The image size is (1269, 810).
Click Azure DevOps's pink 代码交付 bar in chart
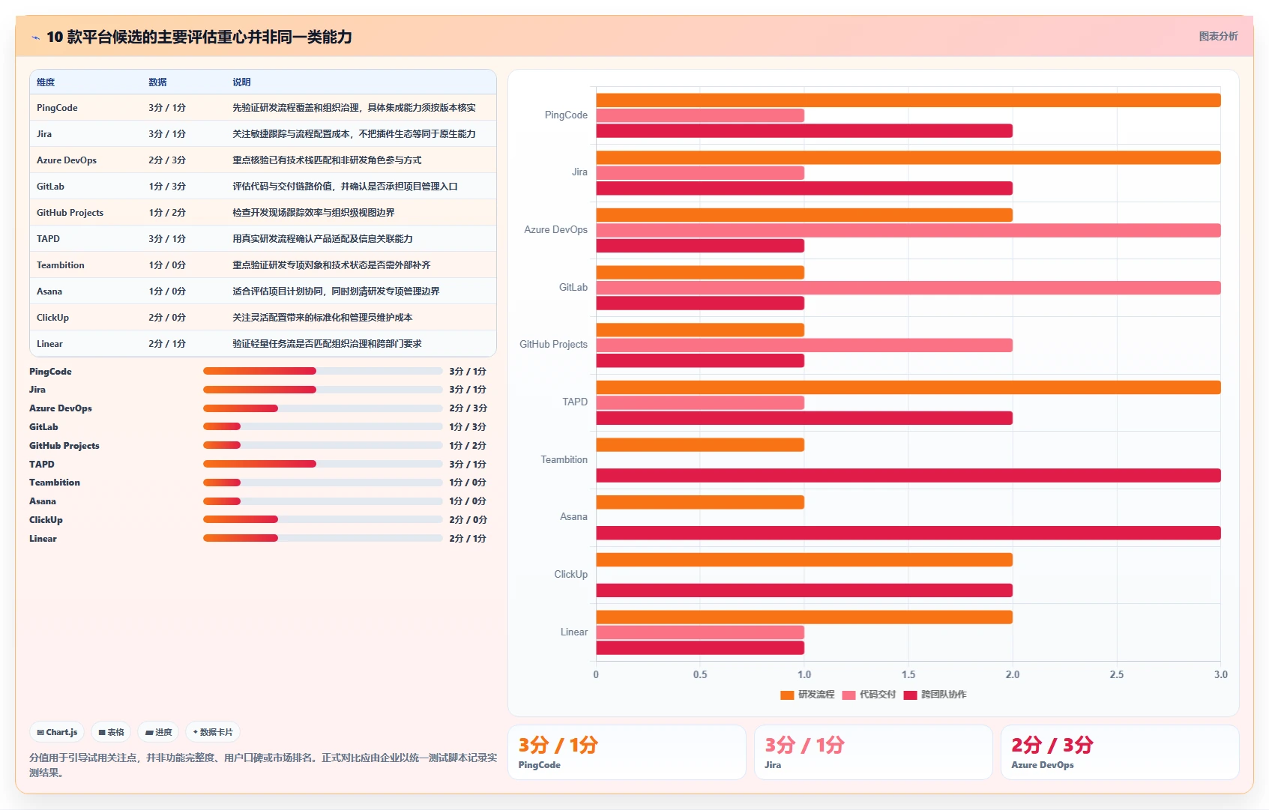(x=908, y=231)
